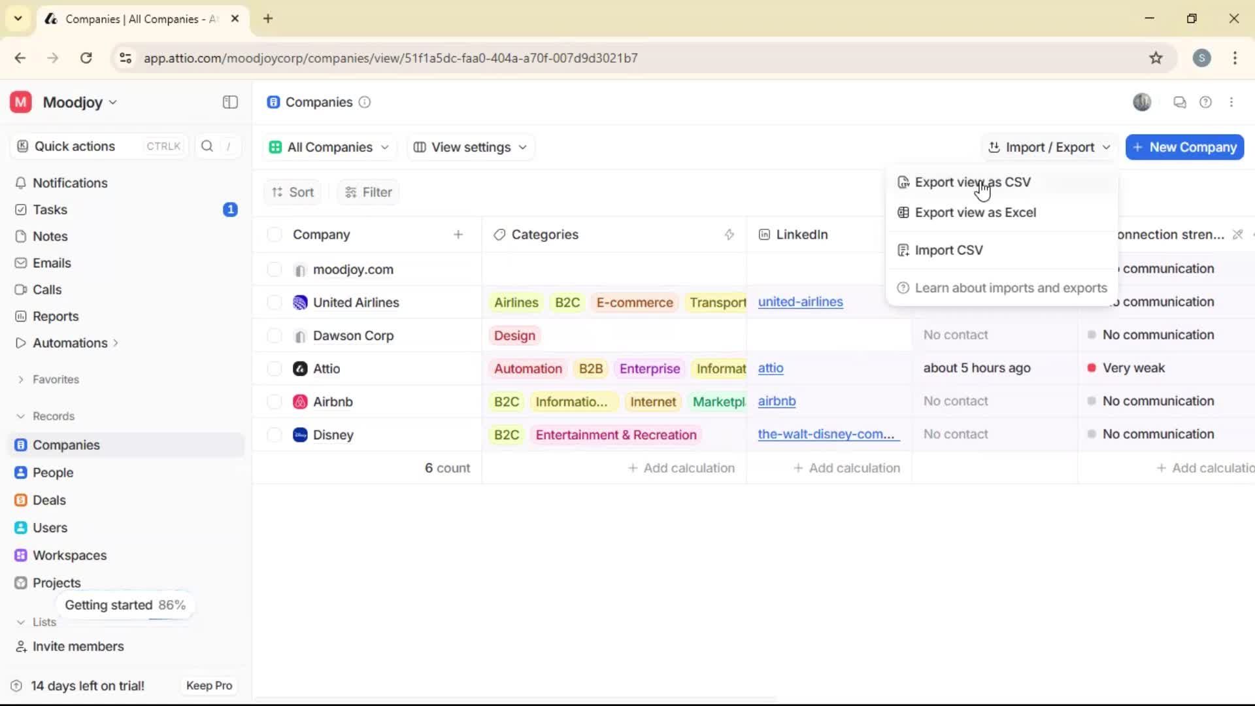Screen dimensions: 1255x706
Task: Click the United Airlines logo icon
Action: pos(300,303)
